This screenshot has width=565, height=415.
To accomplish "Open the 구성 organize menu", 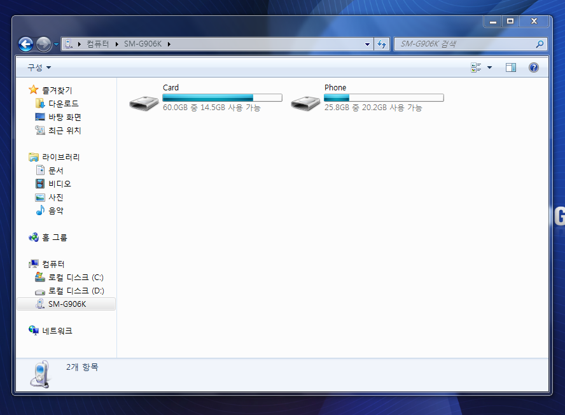I will [x=39, y=67].
